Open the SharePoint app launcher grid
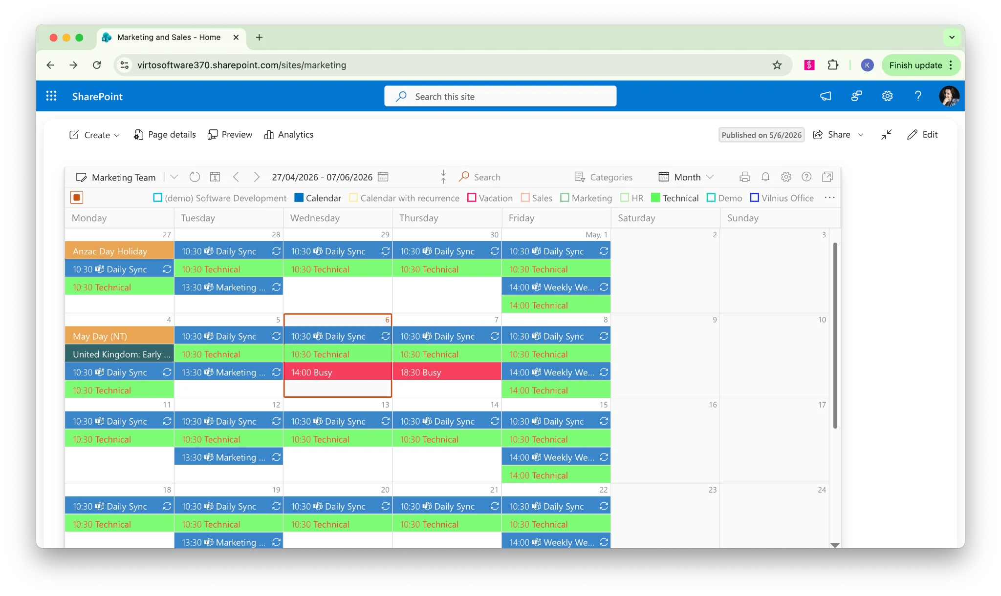This screenshot has width=1001, height=596. coord(51,96)
